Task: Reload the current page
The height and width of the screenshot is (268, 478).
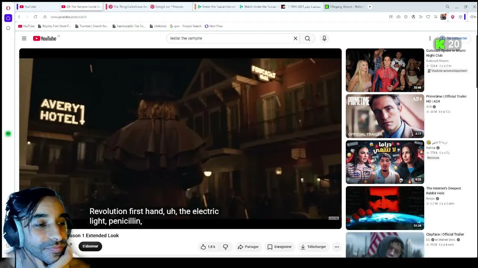Action: click(x=35, y=17)
